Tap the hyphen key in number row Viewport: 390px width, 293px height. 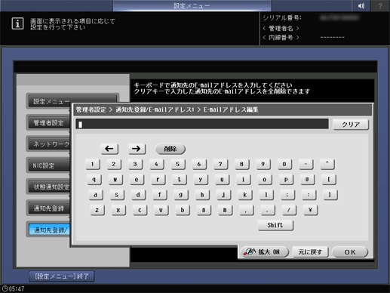(x=306, y=164)
